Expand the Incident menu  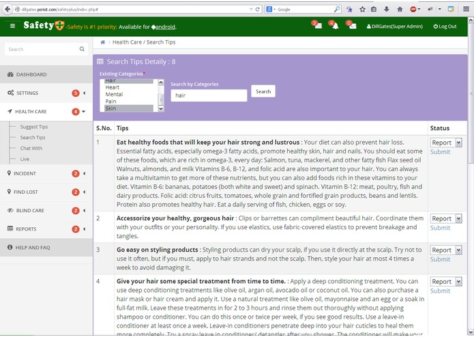coord(46,173)
